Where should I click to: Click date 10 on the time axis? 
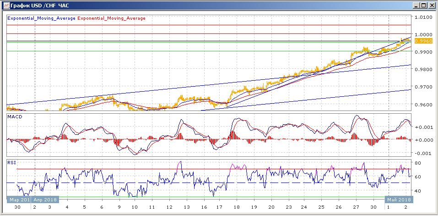click(x=135, y=207)
